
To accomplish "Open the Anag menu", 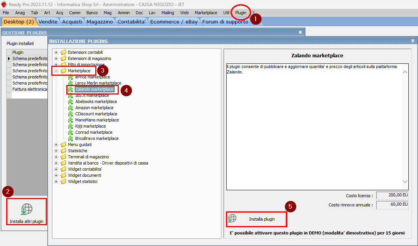I will [x=20, y=13].
